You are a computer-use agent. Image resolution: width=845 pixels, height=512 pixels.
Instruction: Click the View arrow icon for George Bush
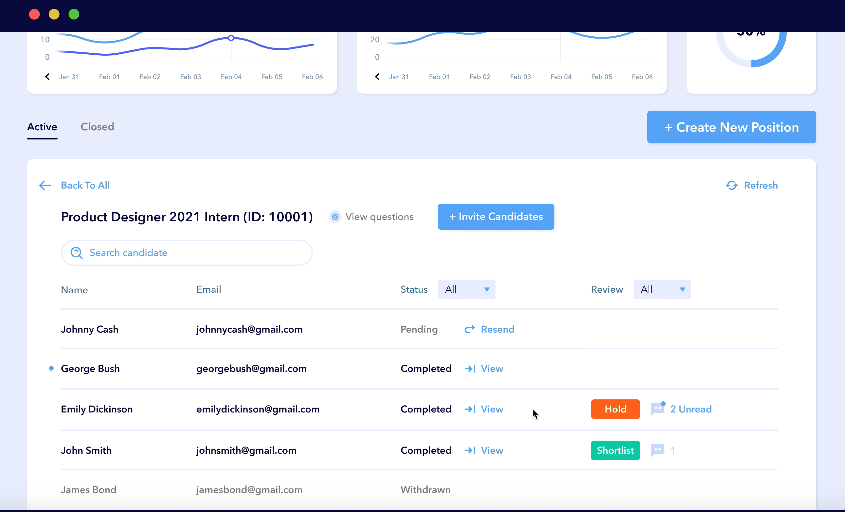pos(470,369)
